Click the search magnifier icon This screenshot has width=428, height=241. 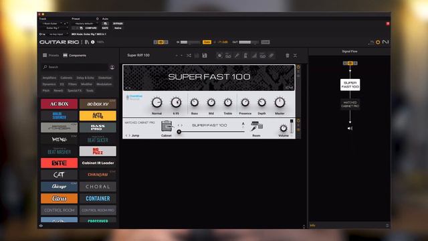(45, 67)
